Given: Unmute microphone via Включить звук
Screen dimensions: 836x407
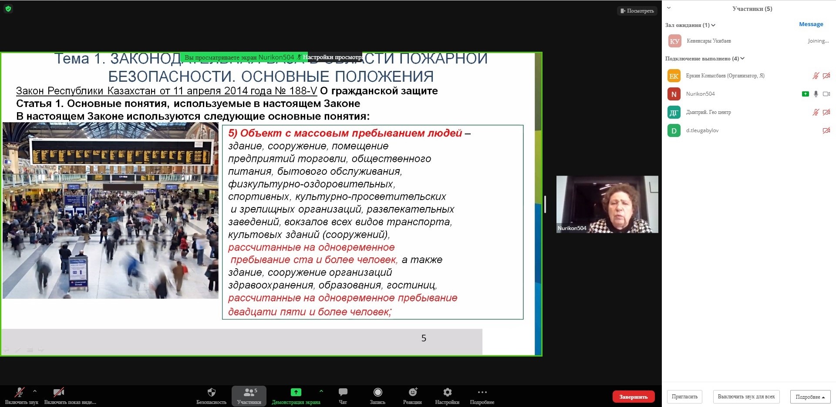Looking at the screenshot, I should pos(20,393).
